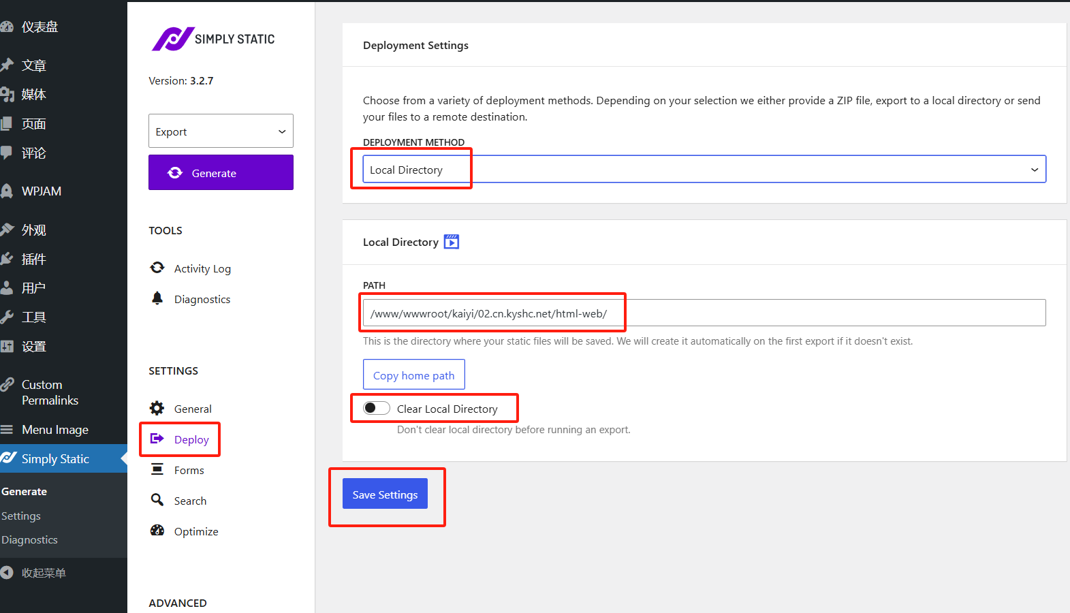Toggle the Clear Local Directory switch

(x=376, y=408)
